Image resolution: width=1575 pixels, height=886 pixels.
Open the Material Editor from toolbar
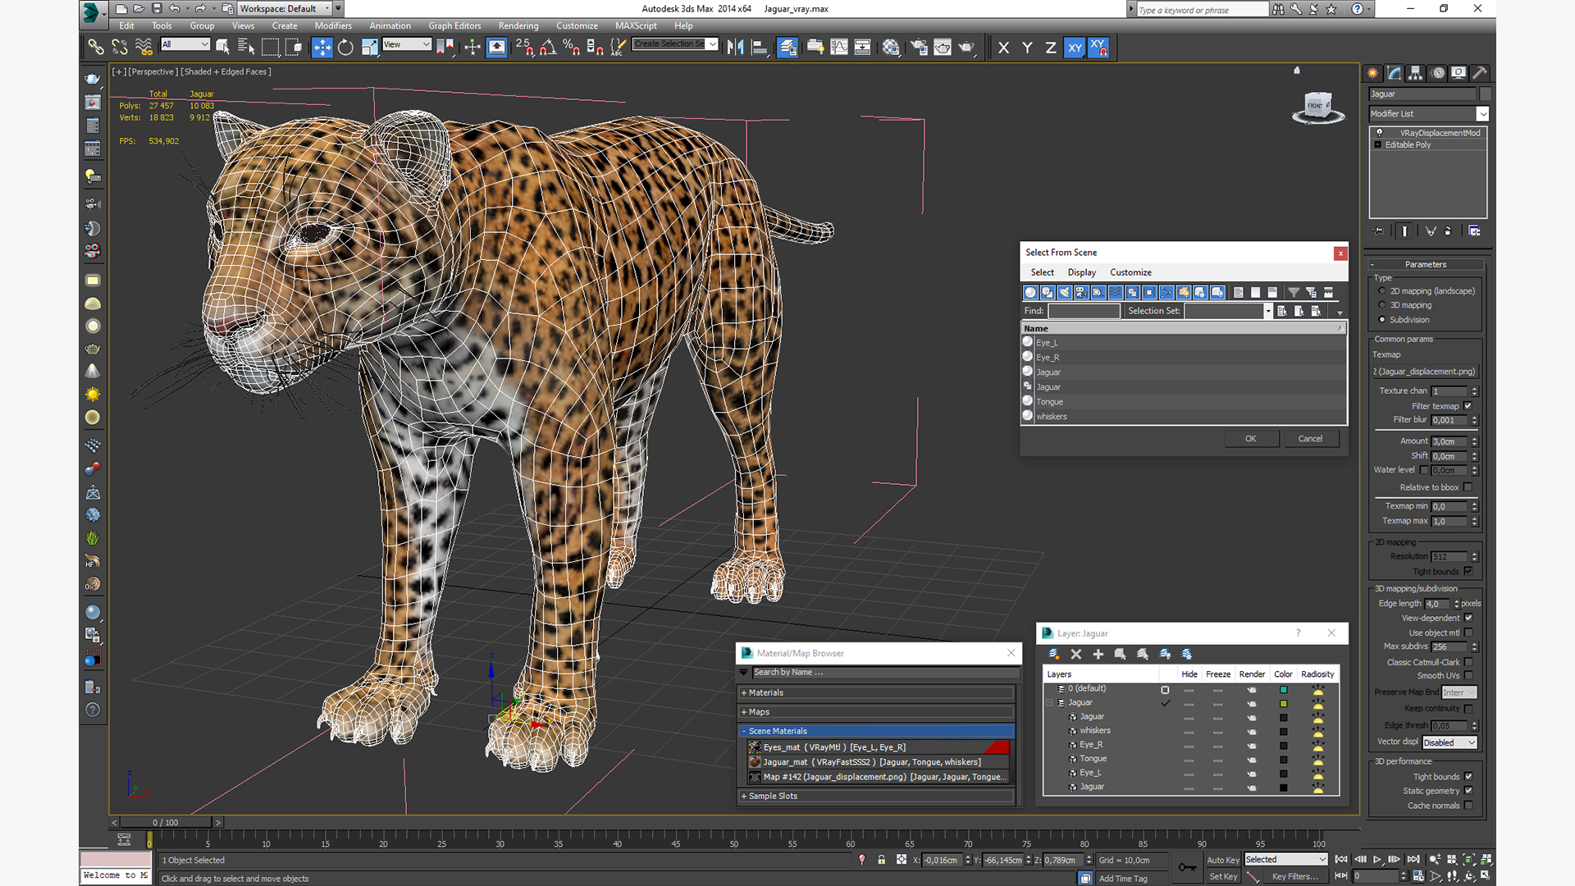[891, 48]
